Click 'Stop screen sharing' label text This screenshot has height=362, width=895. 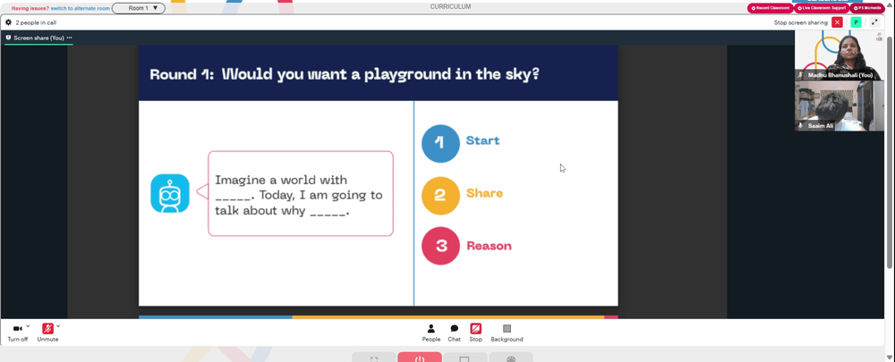click(801, 23)
